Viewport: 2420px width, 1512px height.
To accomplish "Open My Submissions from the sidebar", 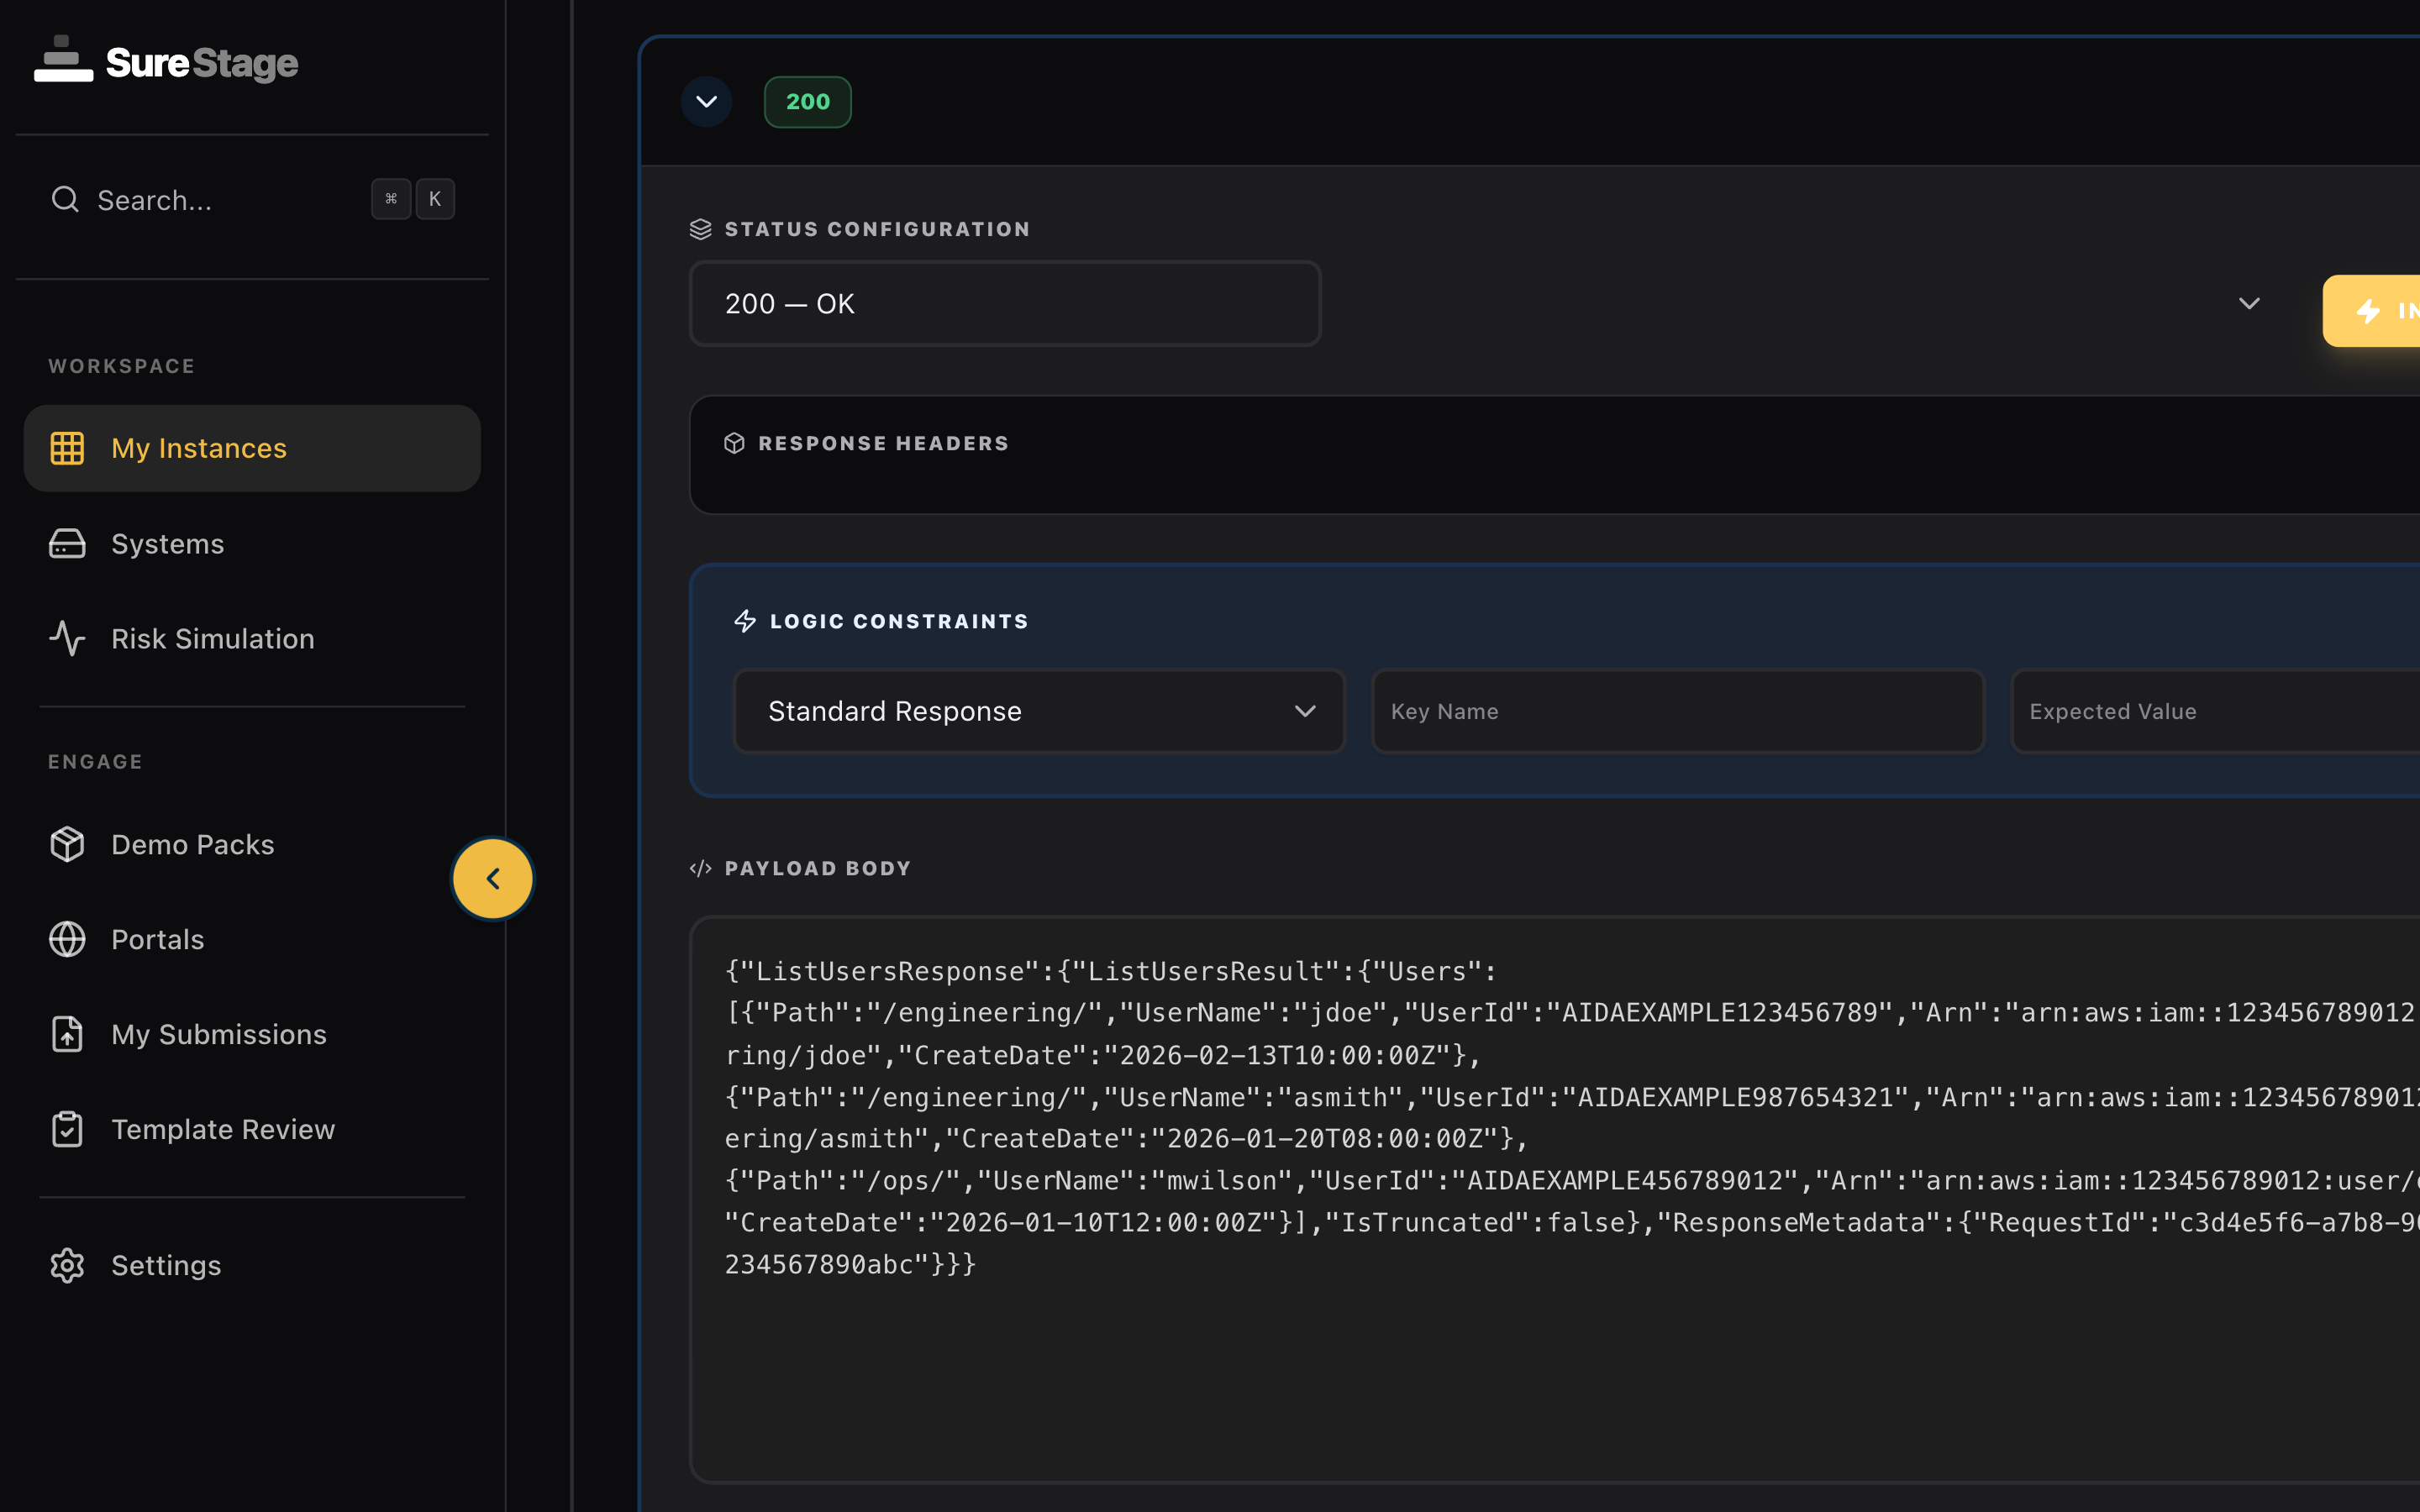I will tap(218, 1034).
